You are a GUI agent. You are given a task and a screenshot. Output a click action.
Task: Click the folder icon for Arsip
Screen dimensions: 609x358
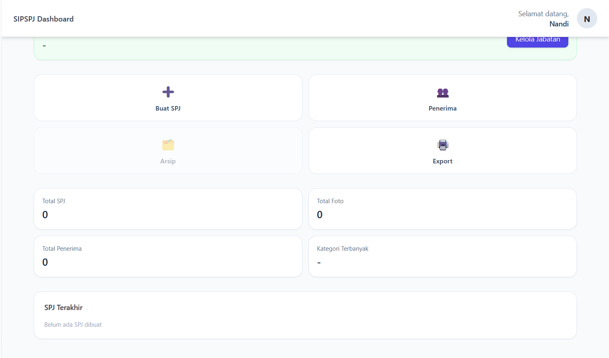click(x=168, y=145)
